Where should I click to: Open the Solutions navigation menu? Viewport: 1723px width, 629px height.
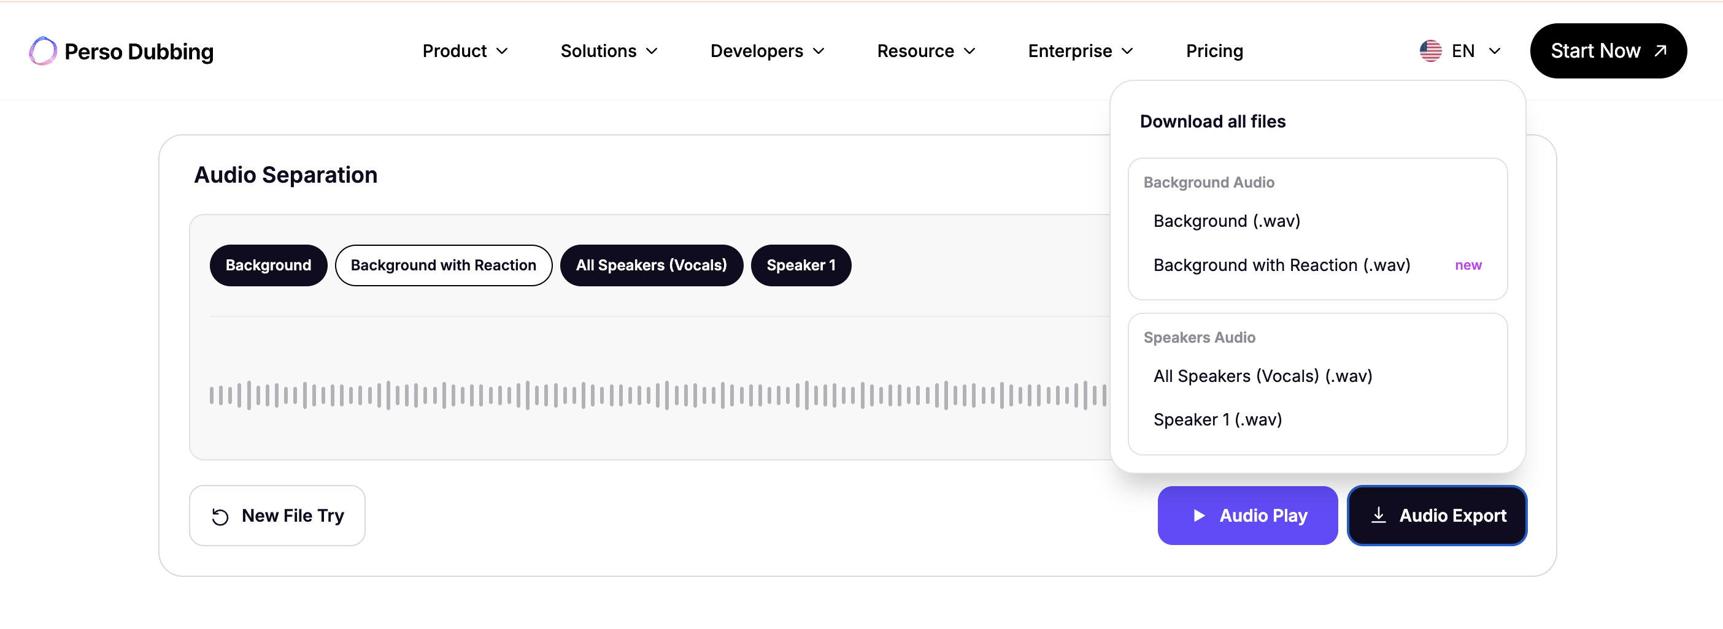[x=609, y=51]
